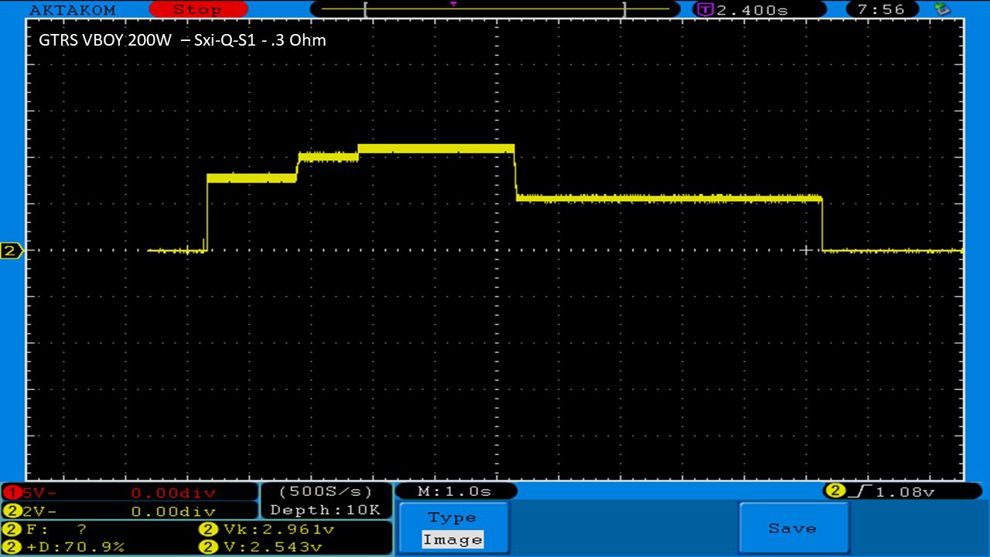Click the M:1.0s timebase readout
Image resolution: width=990 pixels, height=557 pixels.
click(x=456, y=491)
